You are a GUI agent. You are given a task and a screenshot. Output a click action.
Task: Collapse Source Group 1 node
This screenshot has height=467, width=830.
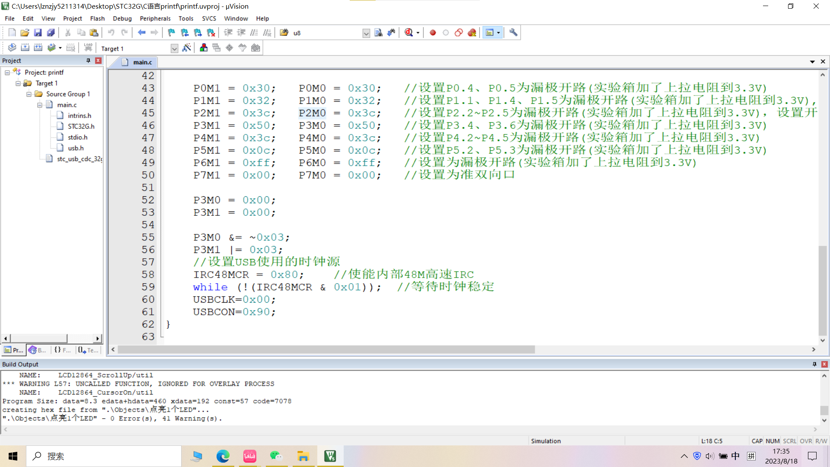point(29,94)
